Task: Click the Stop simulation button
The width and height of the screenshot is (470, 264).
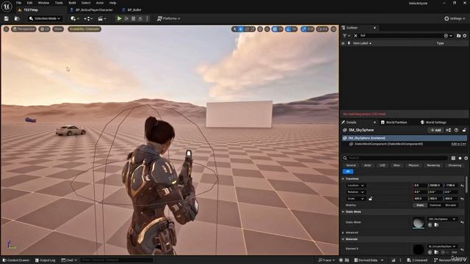Action: click(134, 18)
